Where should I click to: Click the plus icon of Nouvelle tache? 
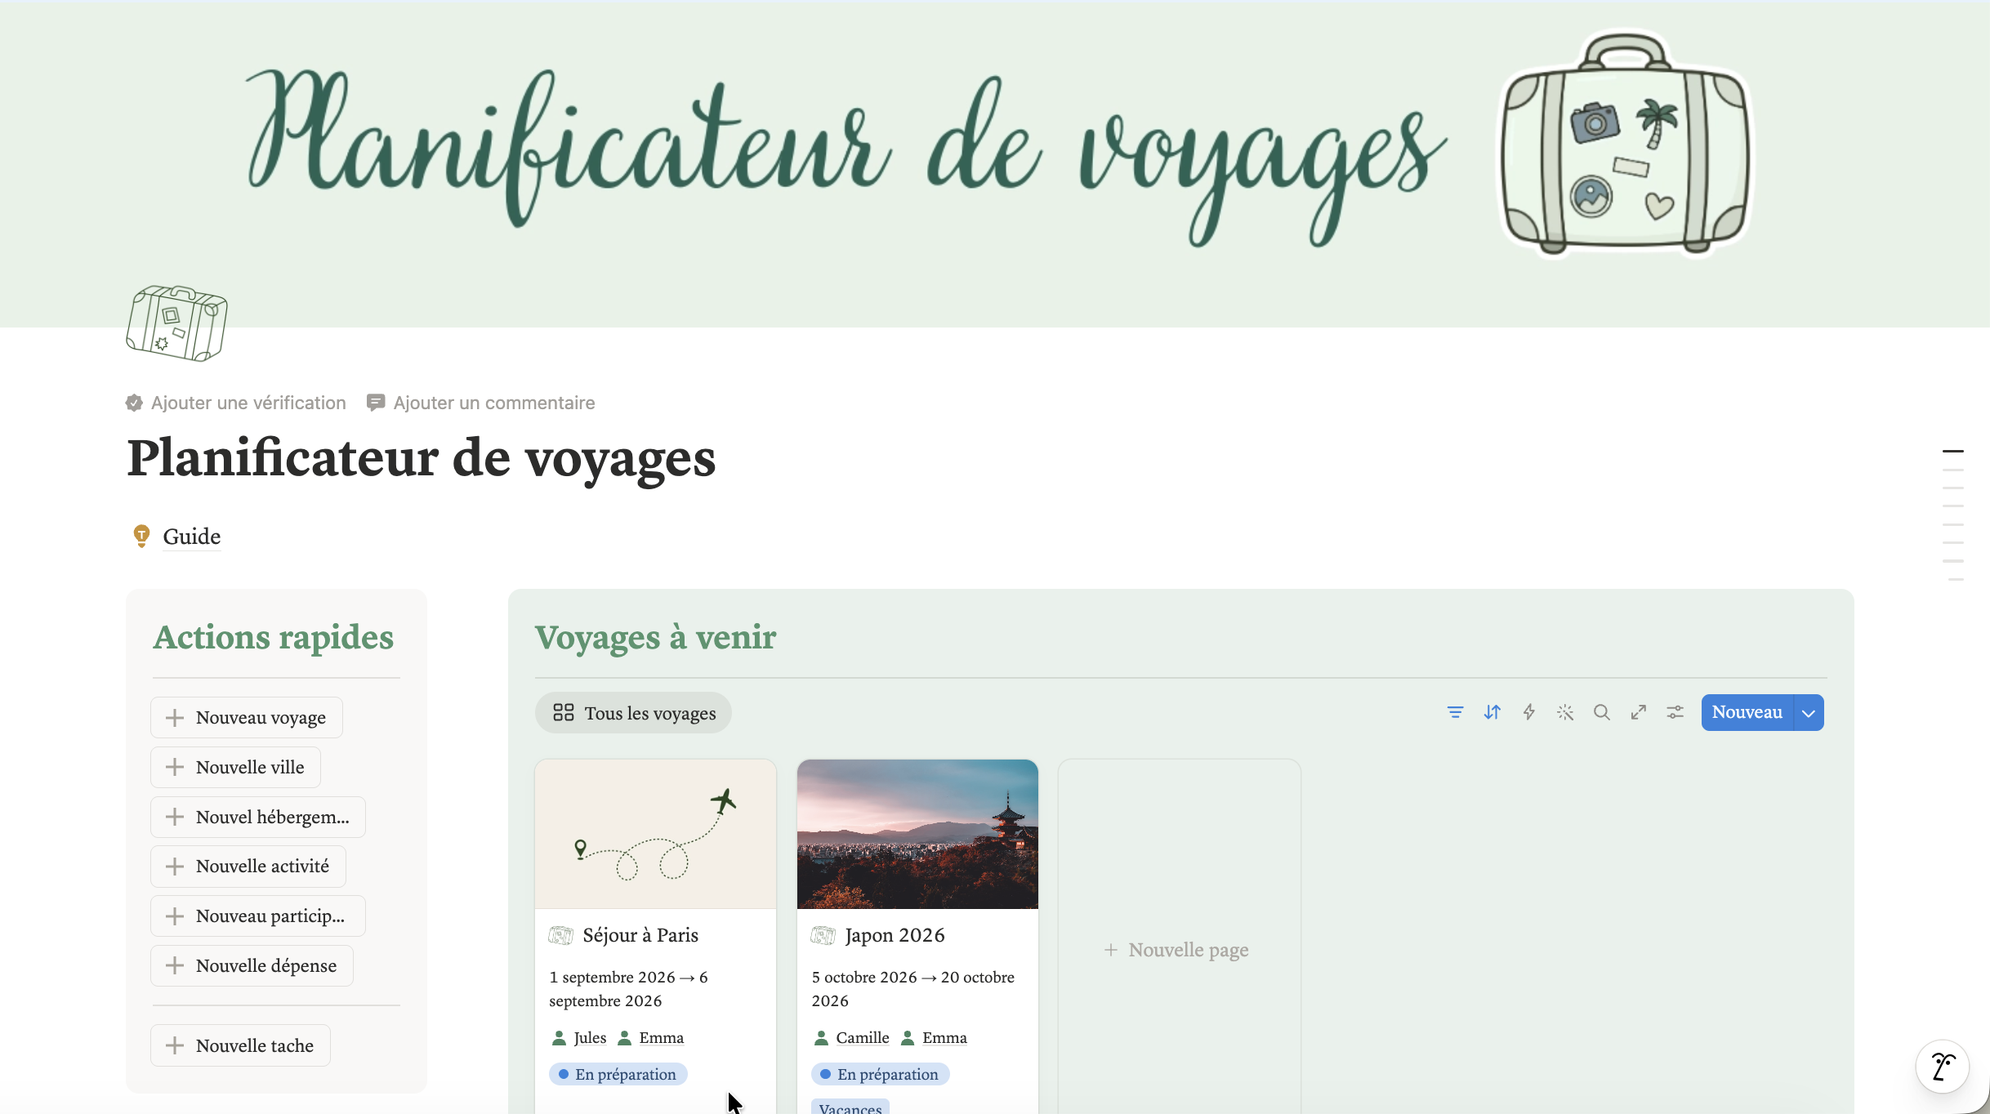(175, 1045)
